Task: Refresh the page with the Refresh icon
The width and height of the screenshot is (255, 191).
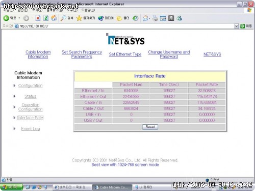Action: coord(46,18)
